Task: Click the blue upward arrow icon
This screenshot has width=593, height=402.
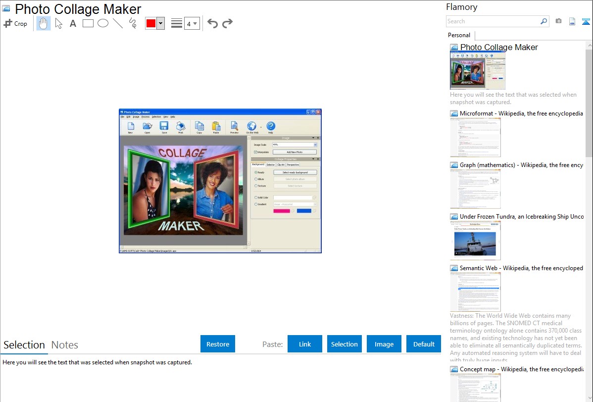Action: 586,21
